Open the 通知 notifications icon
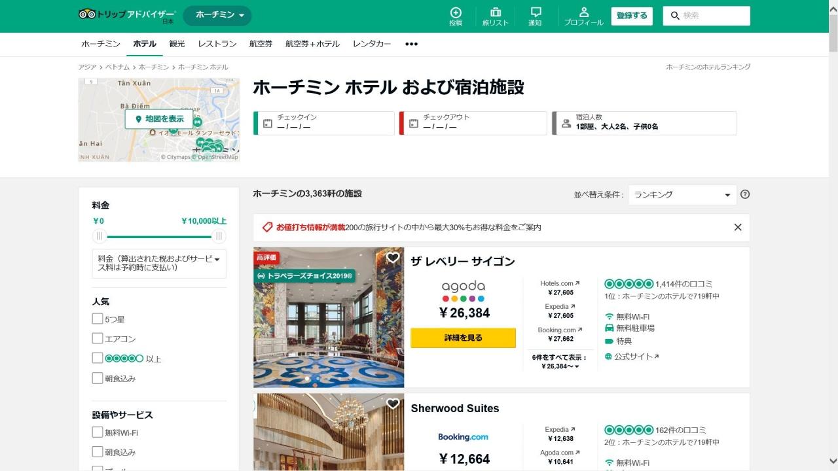 [536, 12]
